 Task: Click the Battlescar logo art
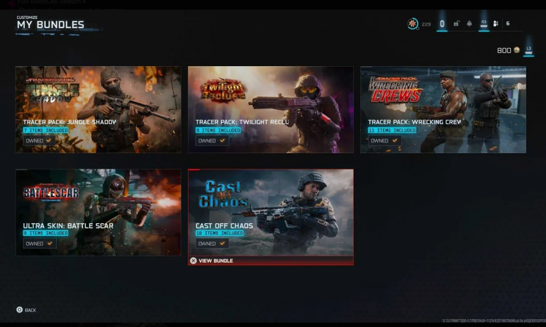[51, 192]
